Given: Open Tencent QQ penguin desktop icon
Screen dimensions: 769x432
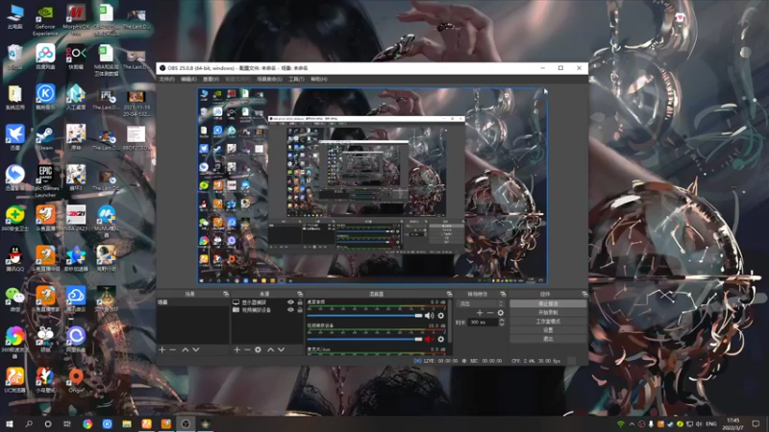Looking at the screenshot, I should (15, 258).
